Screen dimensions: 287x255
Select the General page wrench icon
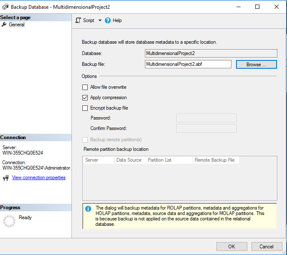[x=4, y=25]
